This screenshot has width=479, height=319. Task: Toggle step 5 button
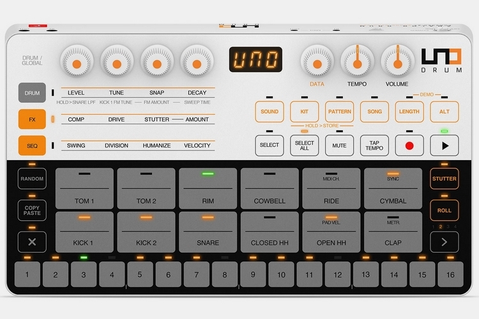pyautogui.click(x=140, y=274)
